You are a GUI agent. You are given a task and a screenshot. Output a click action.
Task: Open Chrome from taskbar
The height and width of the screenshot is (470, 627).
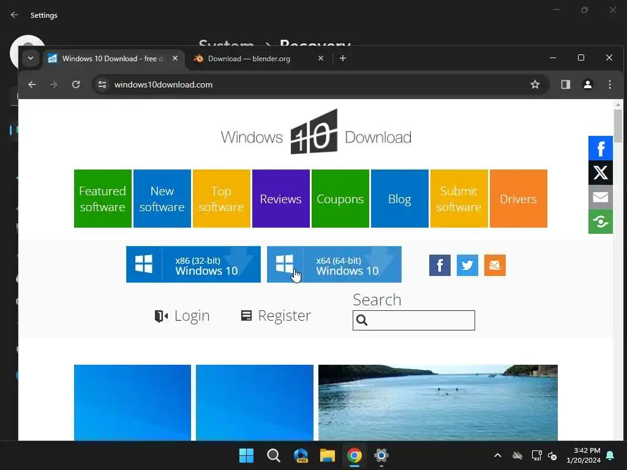click(355, 455)
